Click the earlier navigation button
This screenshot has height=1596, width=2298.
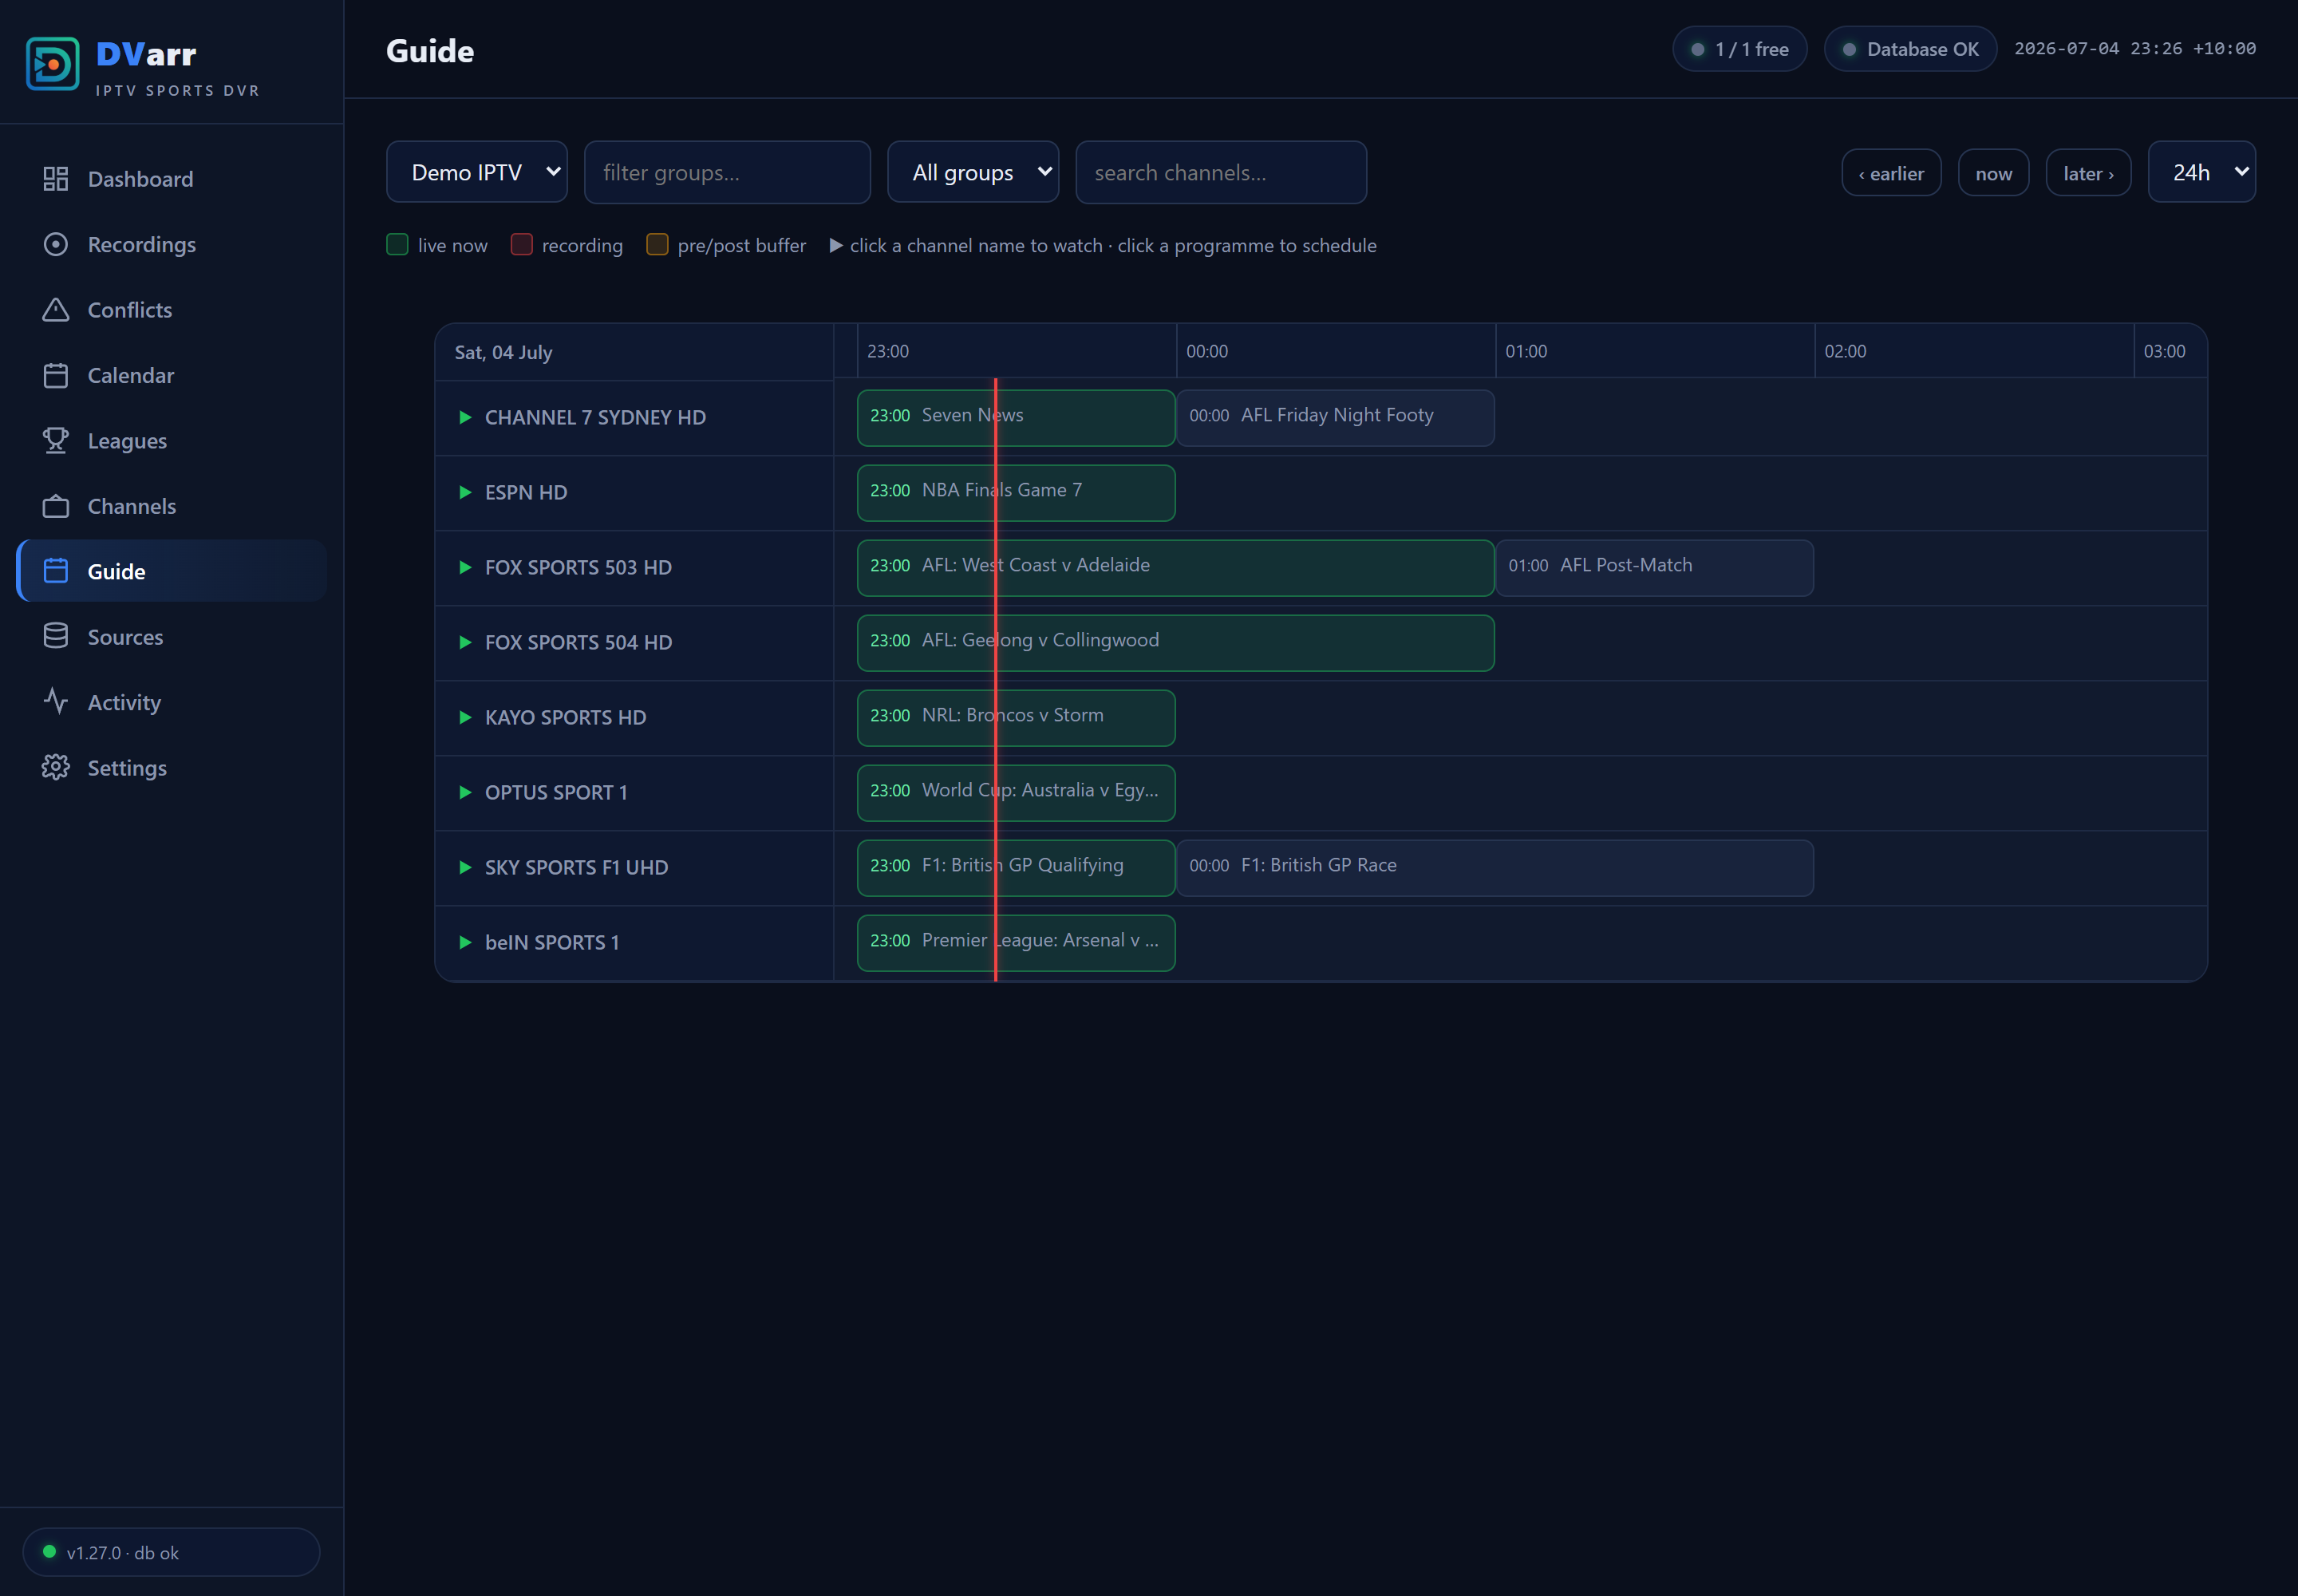tap(1891, 173)
